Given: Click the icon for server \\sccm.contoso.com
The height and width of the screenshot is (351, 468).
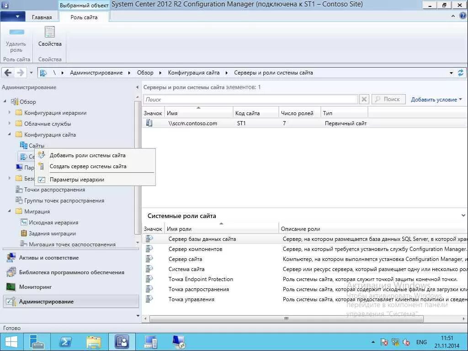Looking at the screenshot, I should pyautogui.click(x=149, y=123).
